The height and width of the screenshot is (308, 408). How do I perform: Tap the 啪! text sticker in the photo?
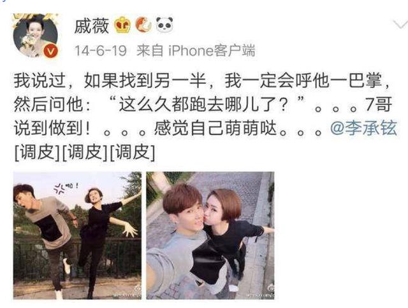point(72,186)
